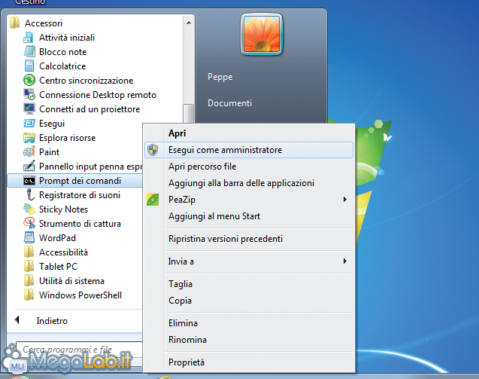
Task: Open Calcolatrice using its calculator icon
Action: (29, 66)
